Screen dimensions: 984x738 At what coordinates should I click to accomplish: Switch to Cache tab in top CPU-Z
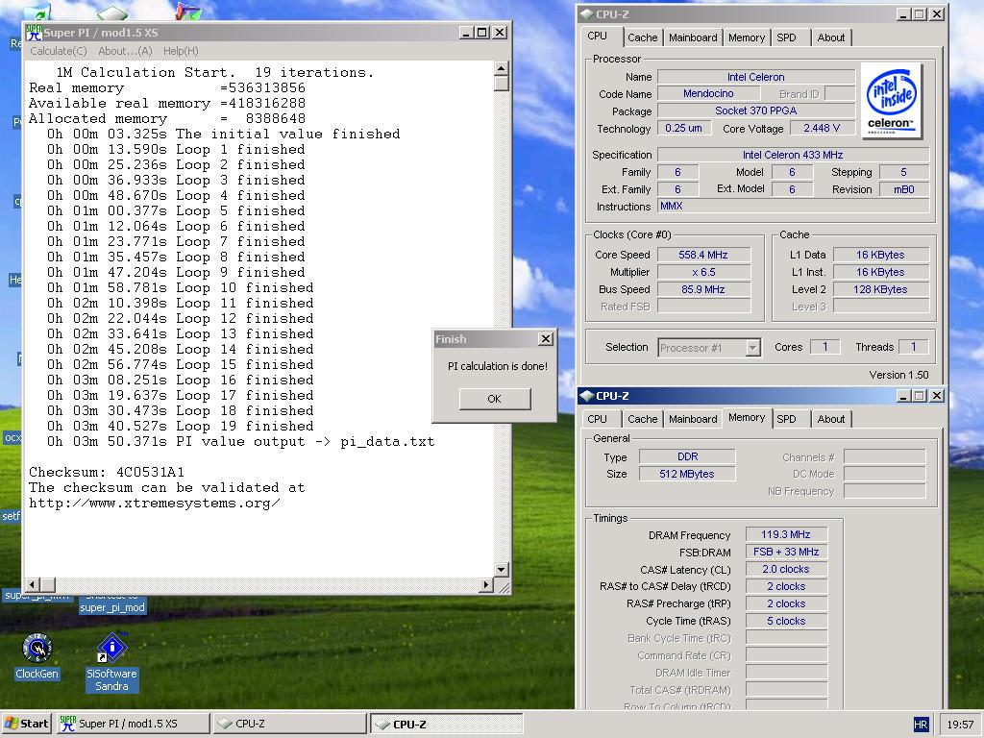(x=642, y=37)
